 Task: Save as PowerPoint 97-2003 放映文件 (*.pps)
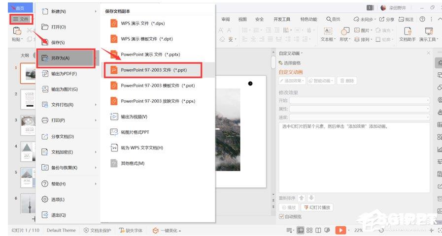tap(158, 101)
